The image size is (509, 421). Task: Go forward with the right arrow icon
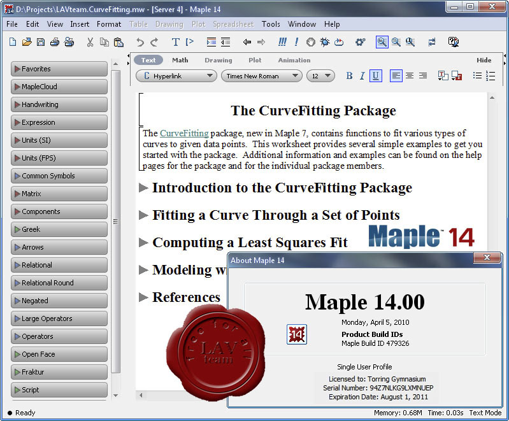[261, 42]
